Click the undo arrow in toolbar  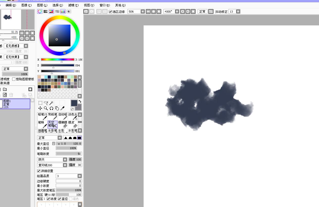point(86,12)
